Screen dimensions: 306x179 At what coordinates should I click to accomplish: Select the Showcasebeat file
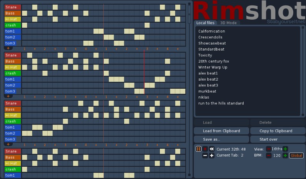(x=212, y=43)
